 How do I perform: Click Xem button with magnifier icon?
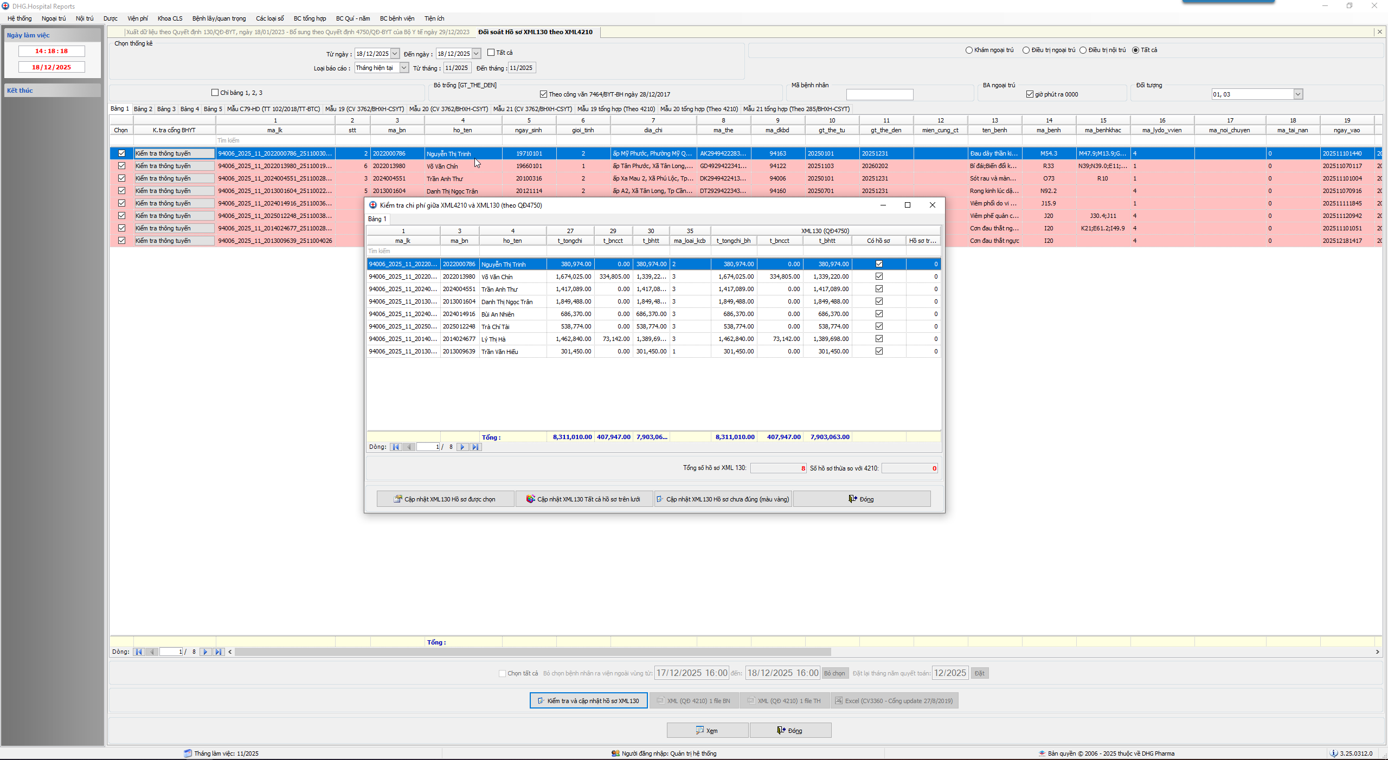[707, 731]
